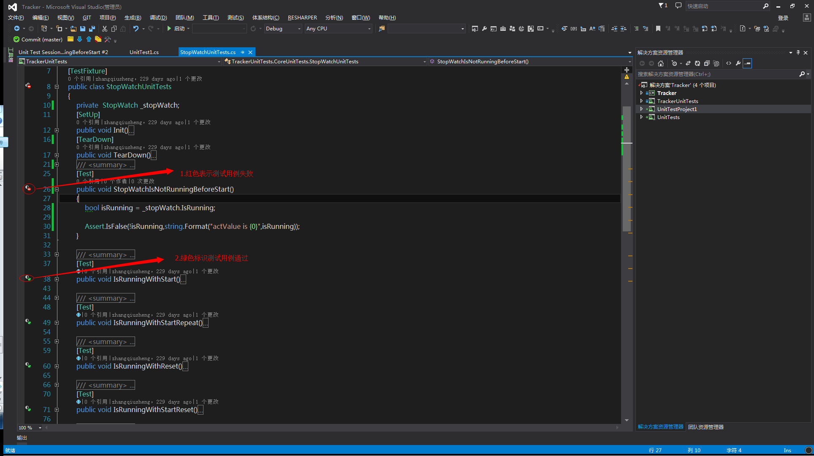814x456 pixels.
Task: Open the 测试(S) menu
Action: coord(236,17)
